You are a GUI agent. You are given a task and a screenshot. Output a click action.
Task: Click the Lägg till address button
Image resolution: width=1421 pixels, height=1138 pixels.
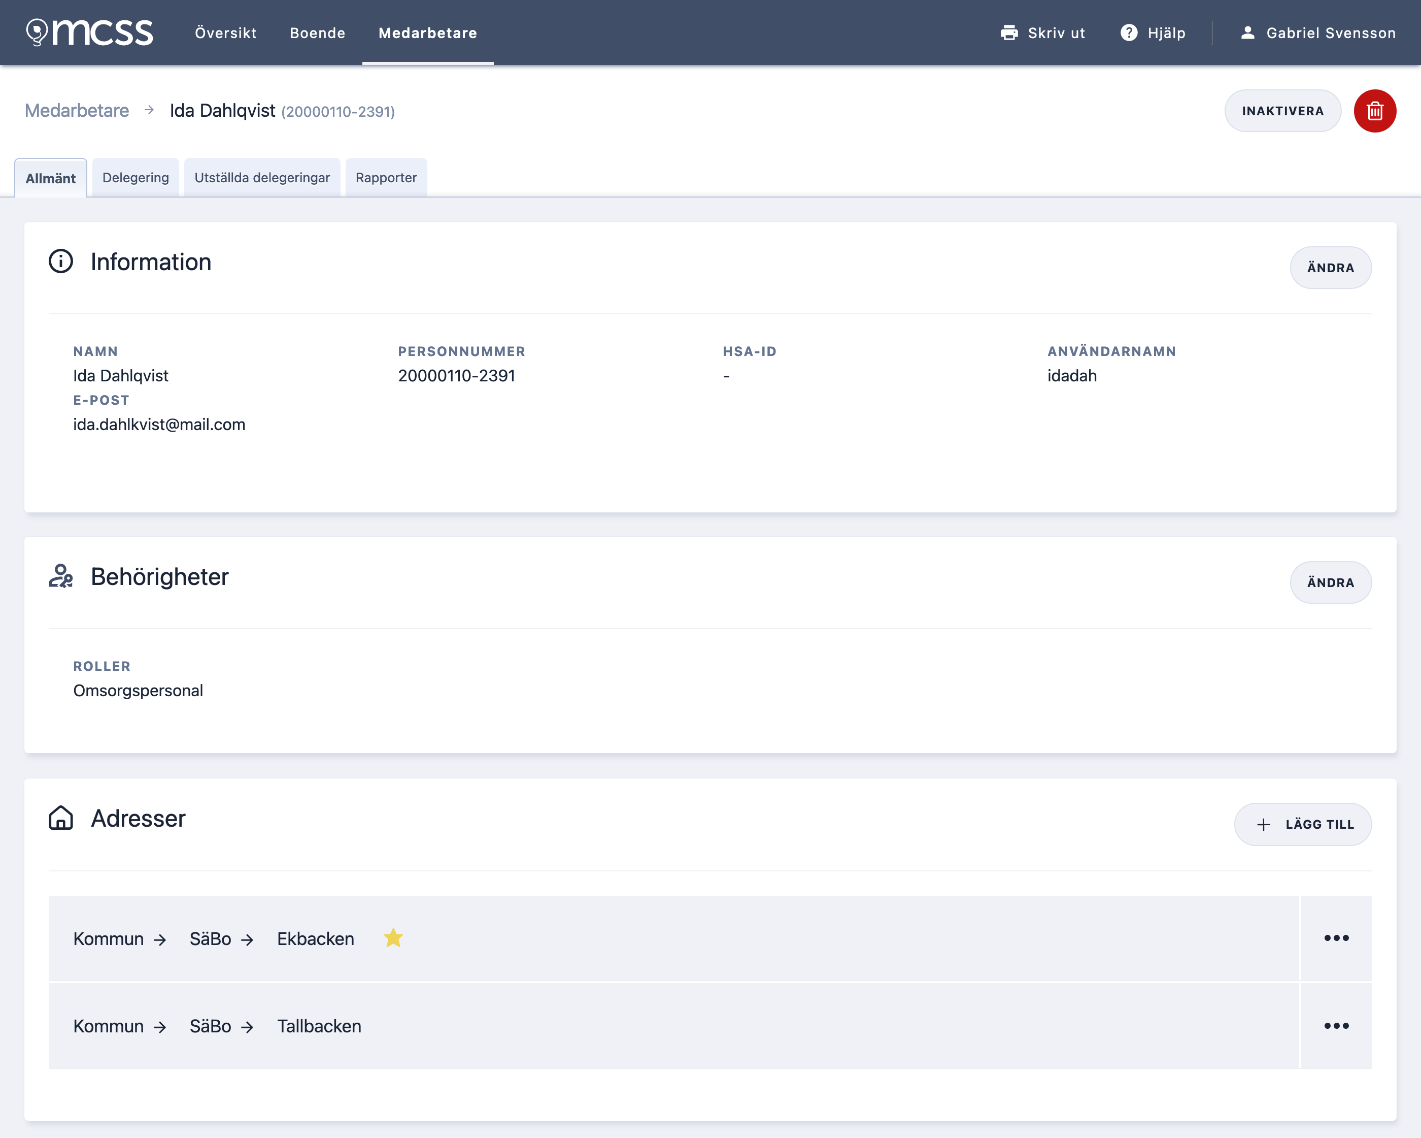click(x=1303, y=824)
